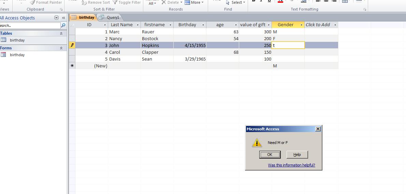Open the value of gift column dropdown
The image size is (406, 194).
[x=269, y=25]
